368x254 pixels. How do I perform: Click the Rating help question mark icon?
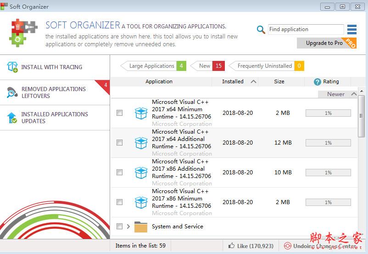click(x=317, y=82)
